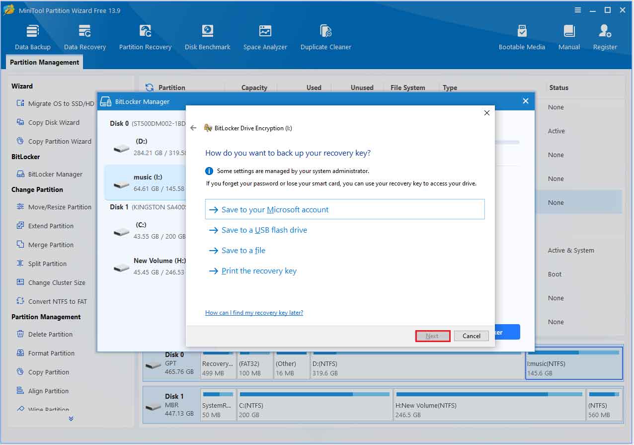Select (Other) 16 MB partition block

(291, 363)
